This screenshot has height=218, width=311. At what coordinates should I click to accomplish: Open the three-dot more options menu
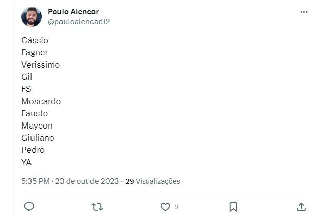(304, 12)
